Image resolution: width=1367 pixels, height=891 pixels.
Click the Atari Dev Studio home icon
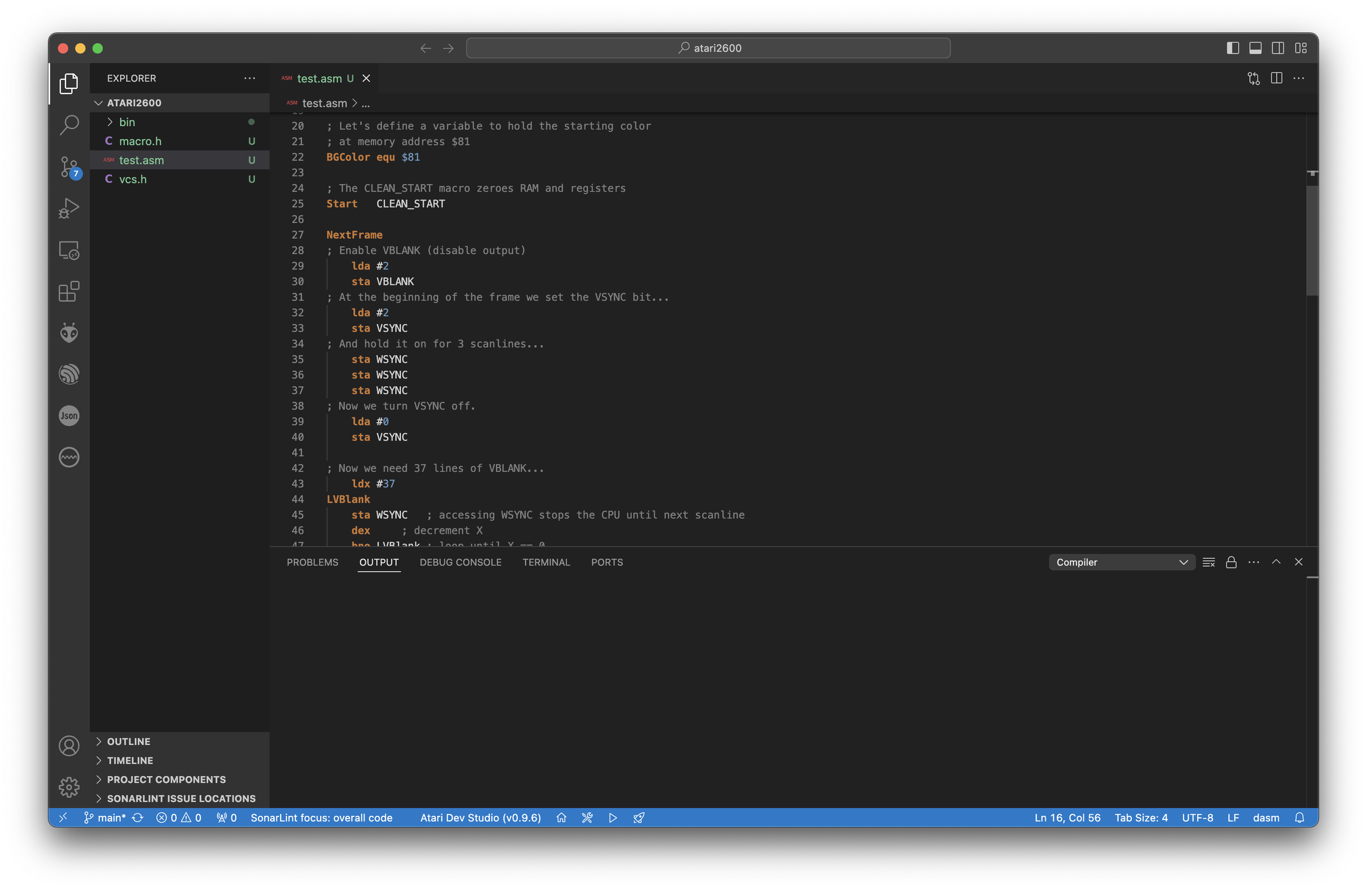pyautogui.click(x=561, y=818)
